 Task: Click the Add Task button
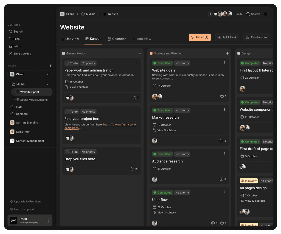(227, 37)
